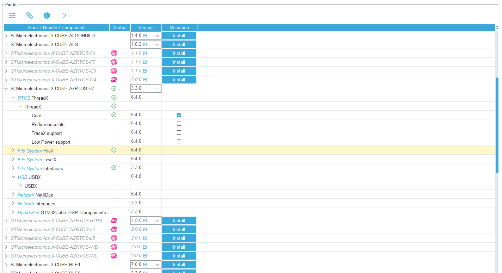Click chip status icon for X-CUBE-AZRTOS-G4
502x273 pixels.
(114, 80)
